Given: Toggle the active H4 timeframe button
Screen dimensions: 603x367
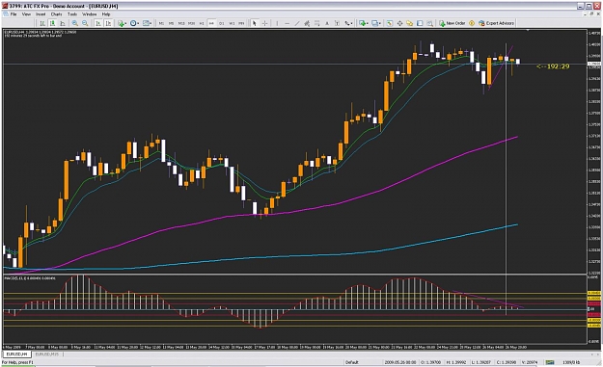Looking at the screenshot, I should [211, 23].
